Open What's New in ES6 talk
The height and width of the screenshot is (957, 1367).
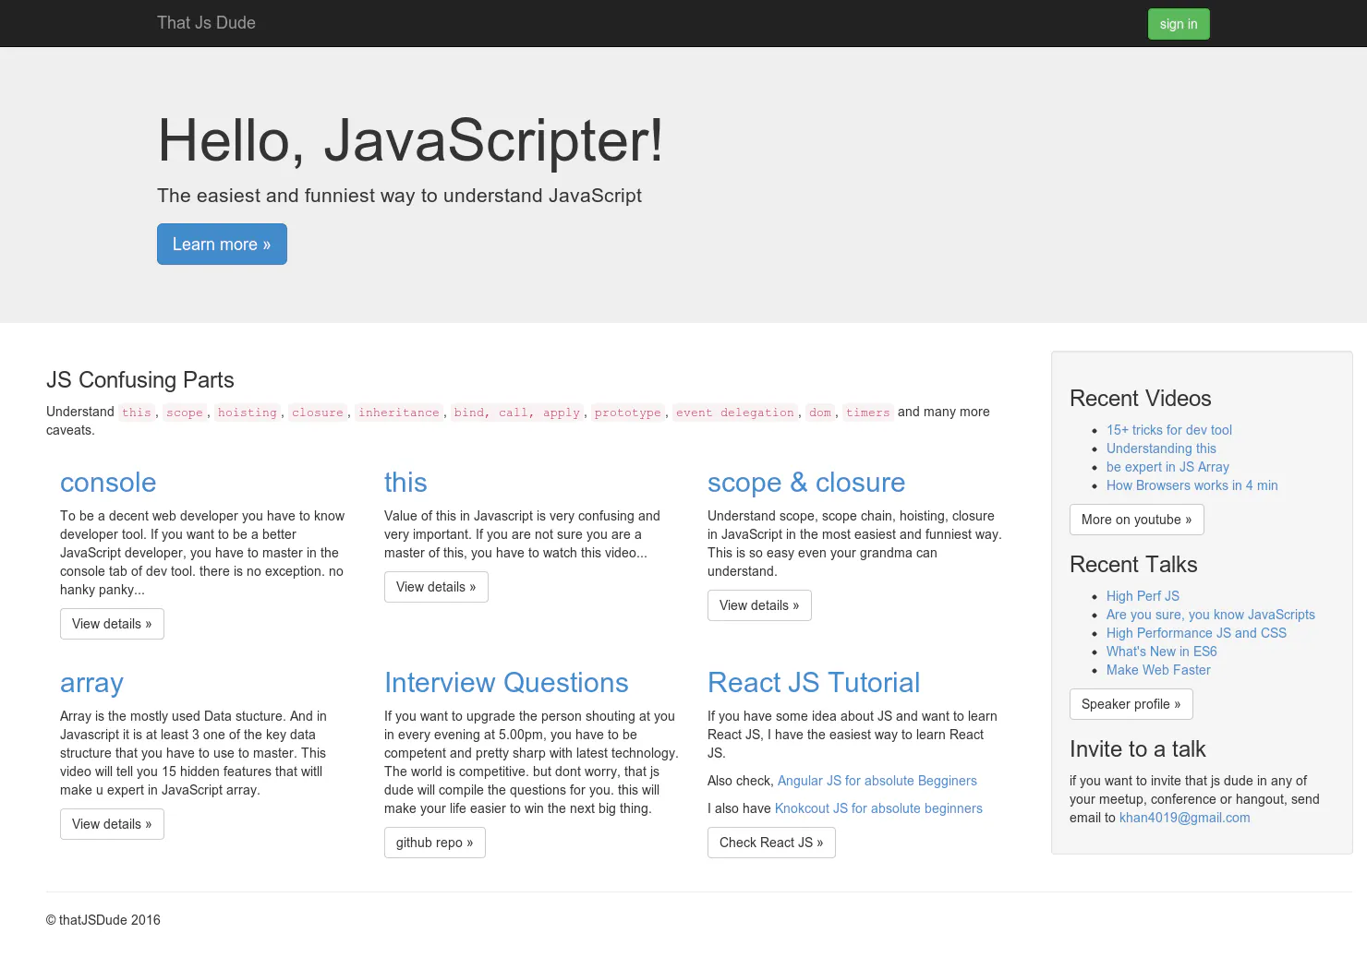pyautogui.click(x=1162, y=652)
